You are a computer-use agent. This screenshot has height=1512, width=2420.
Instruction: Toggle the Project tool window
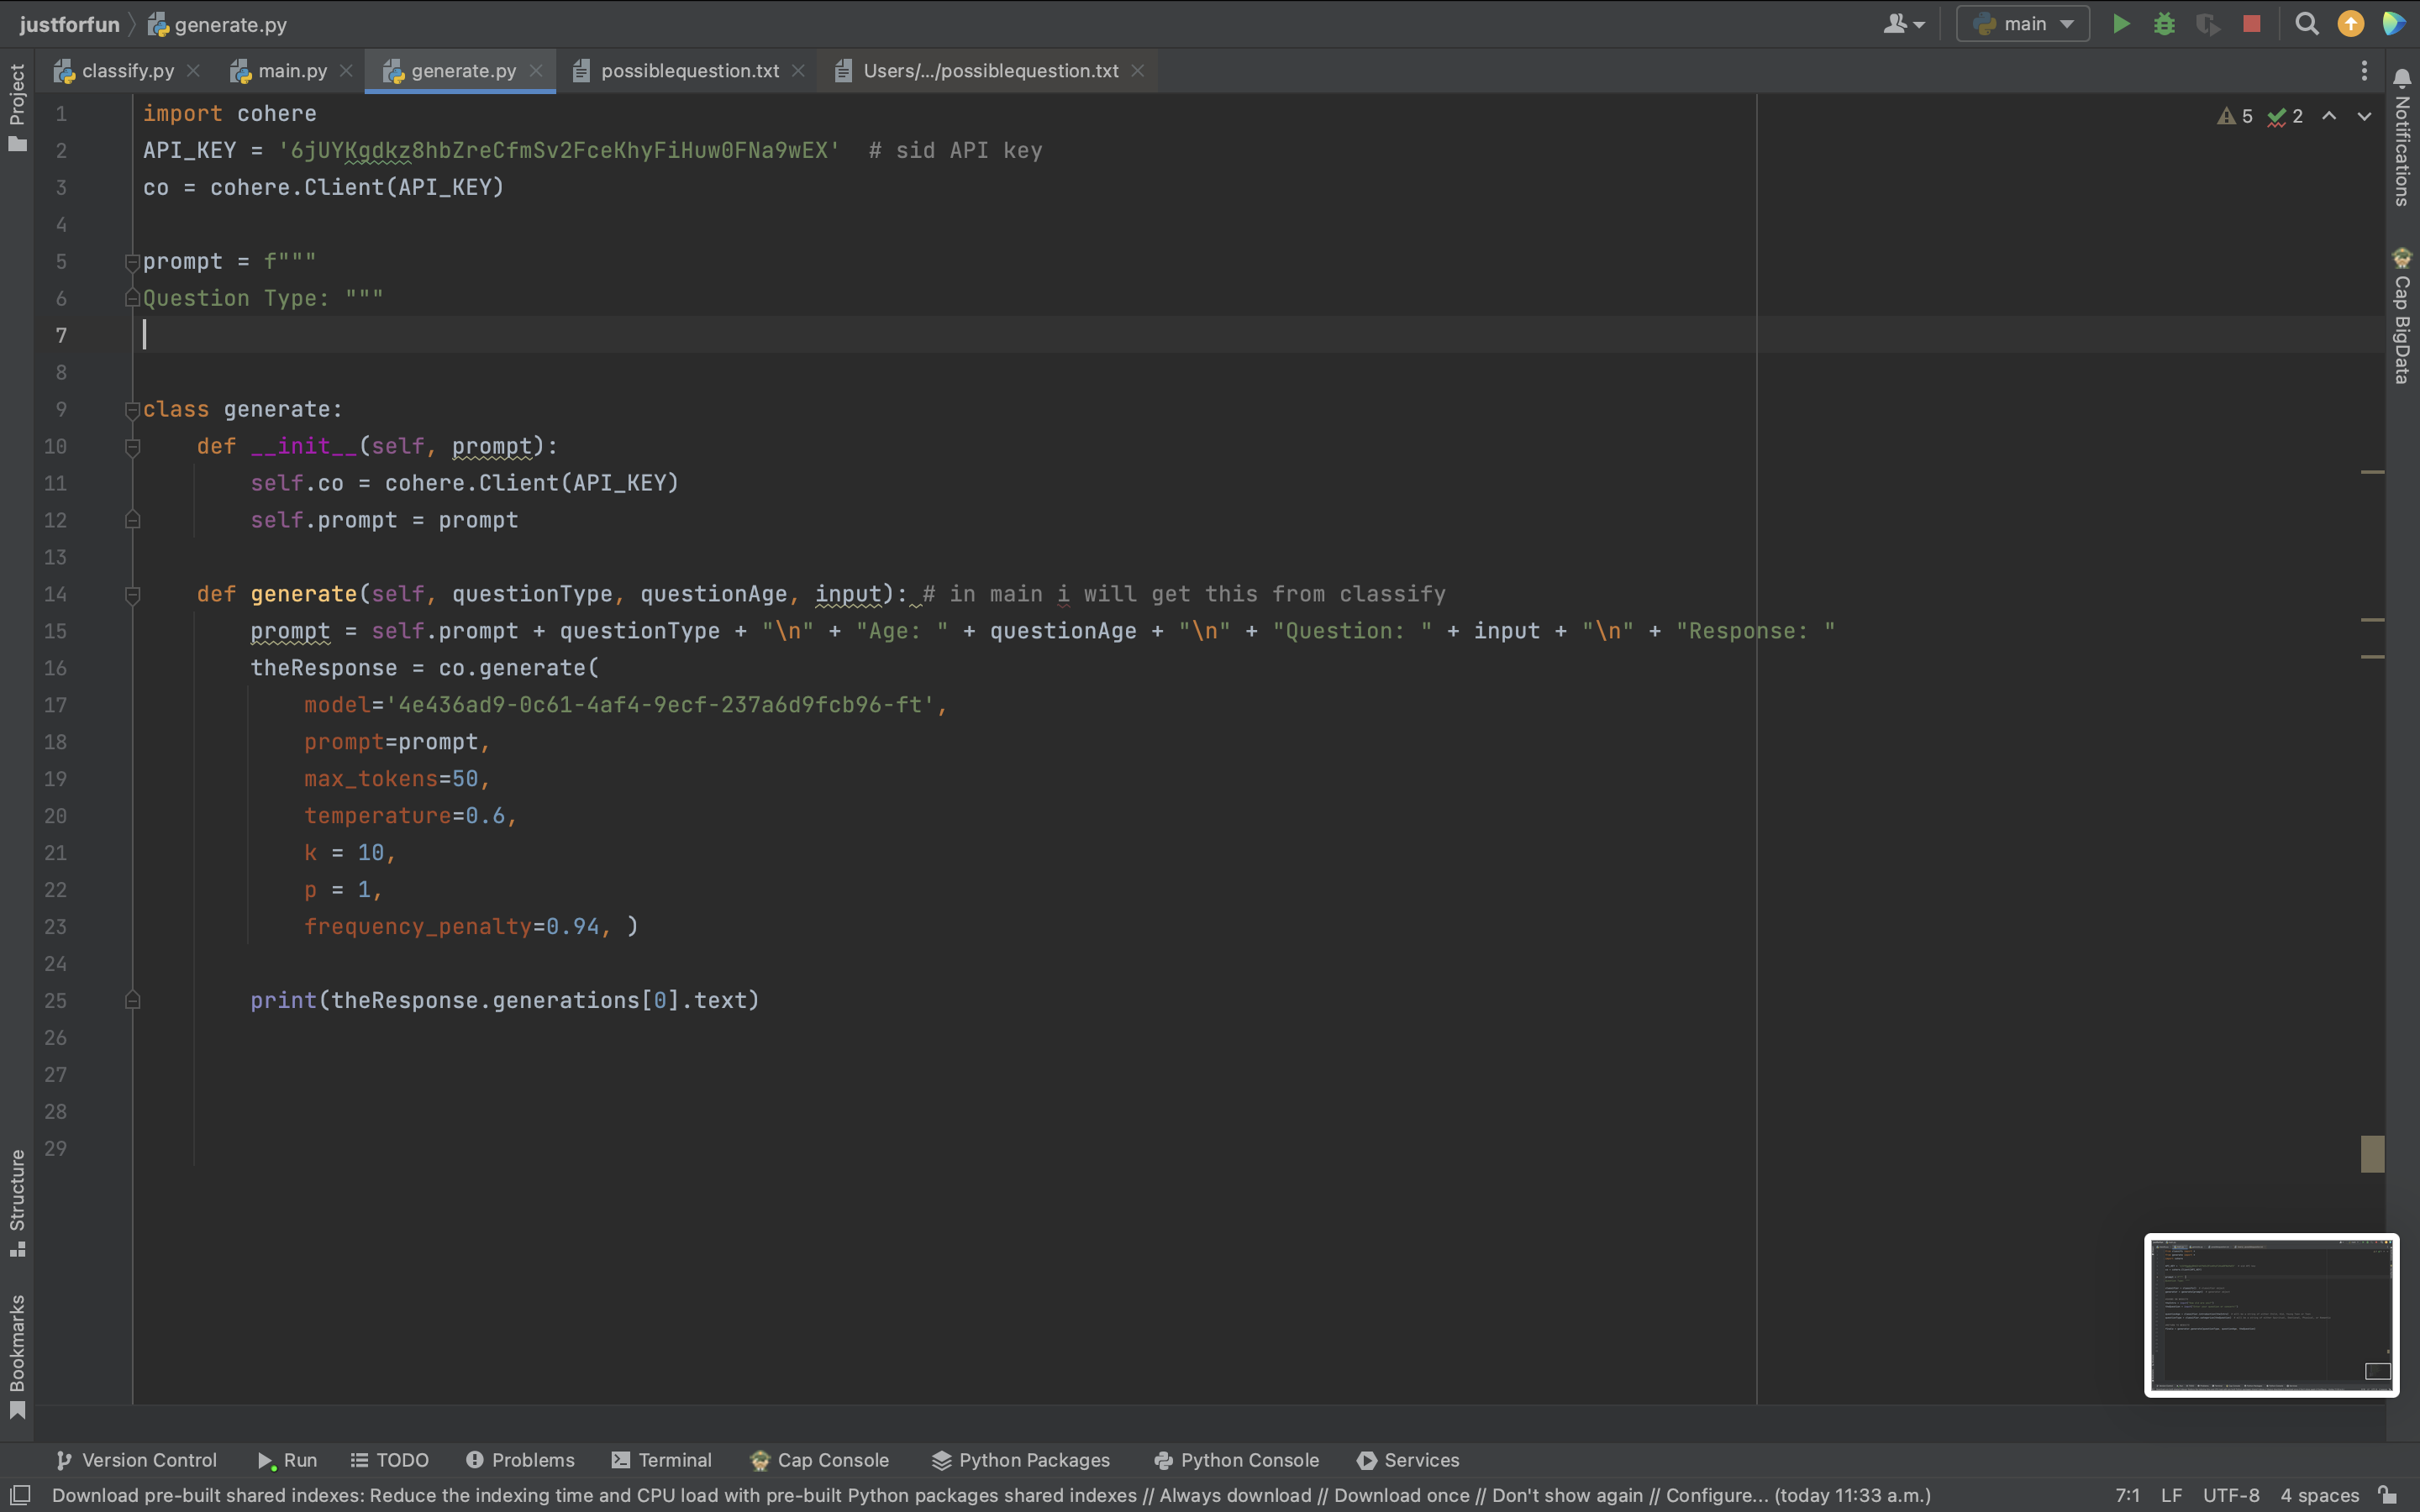[17, 106]
